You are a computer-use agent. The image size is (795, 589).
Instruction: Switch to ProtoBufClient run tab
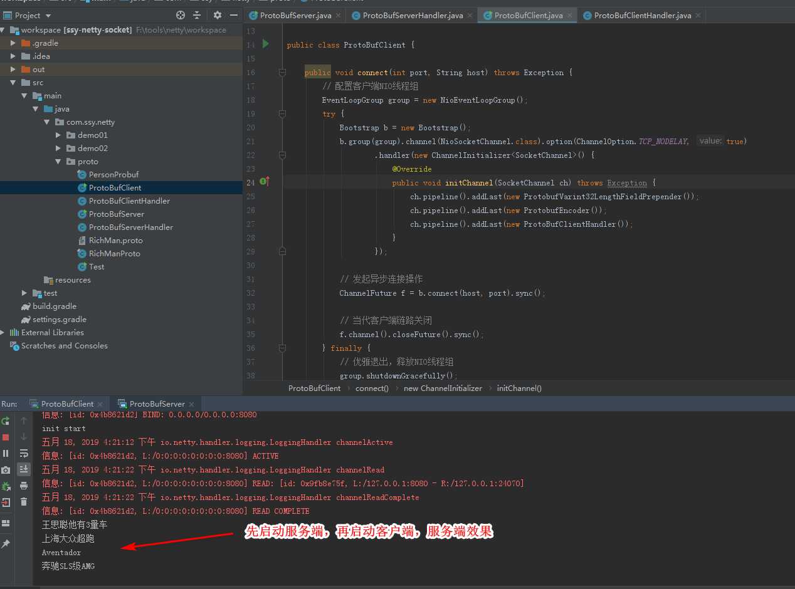[67, 404]
